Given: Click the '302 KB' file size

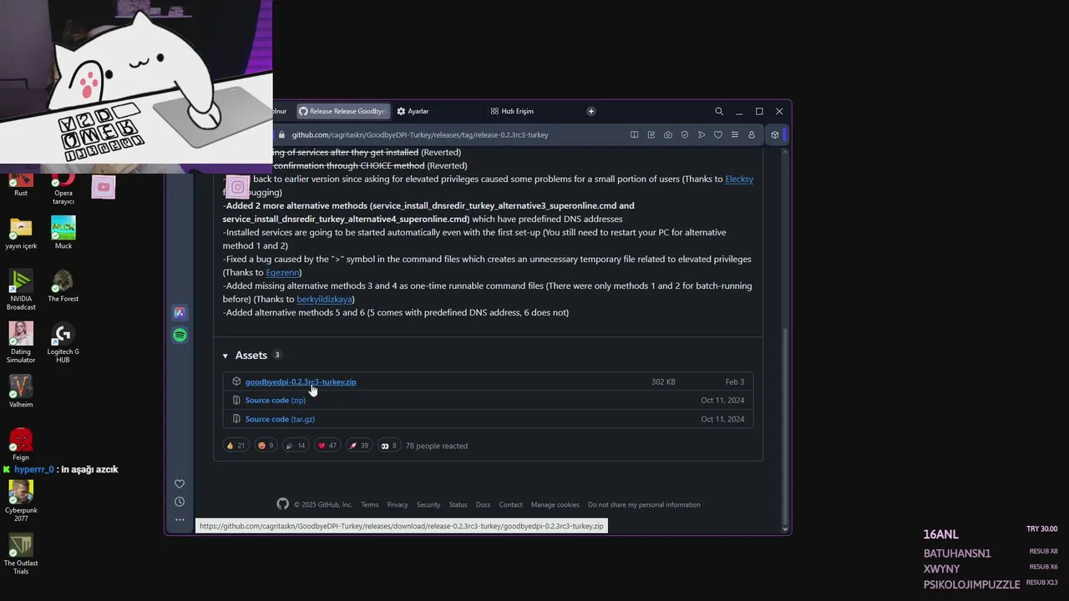Looking at the screenshot, I should point(663,381).
